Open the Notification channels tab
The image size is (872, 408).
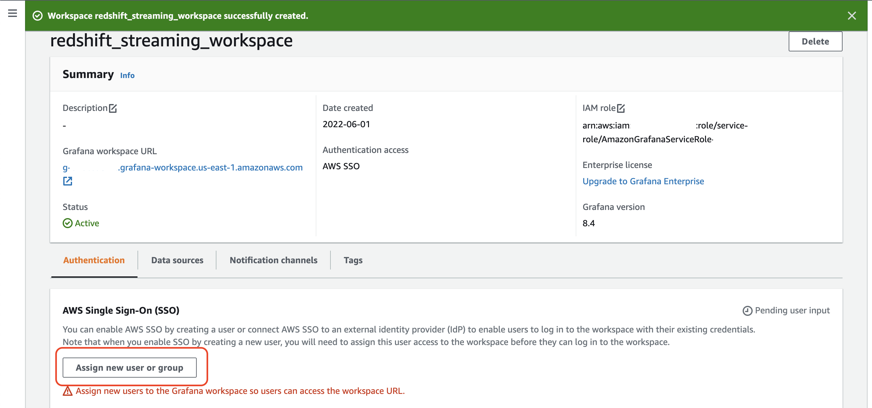(x=273, y=260)
